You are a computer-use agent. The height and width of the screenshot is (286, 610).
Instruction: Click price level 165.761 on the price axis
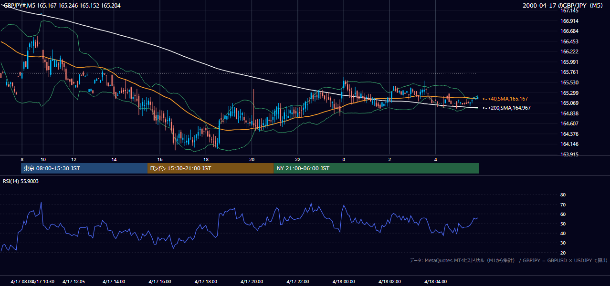click(569, 72)
